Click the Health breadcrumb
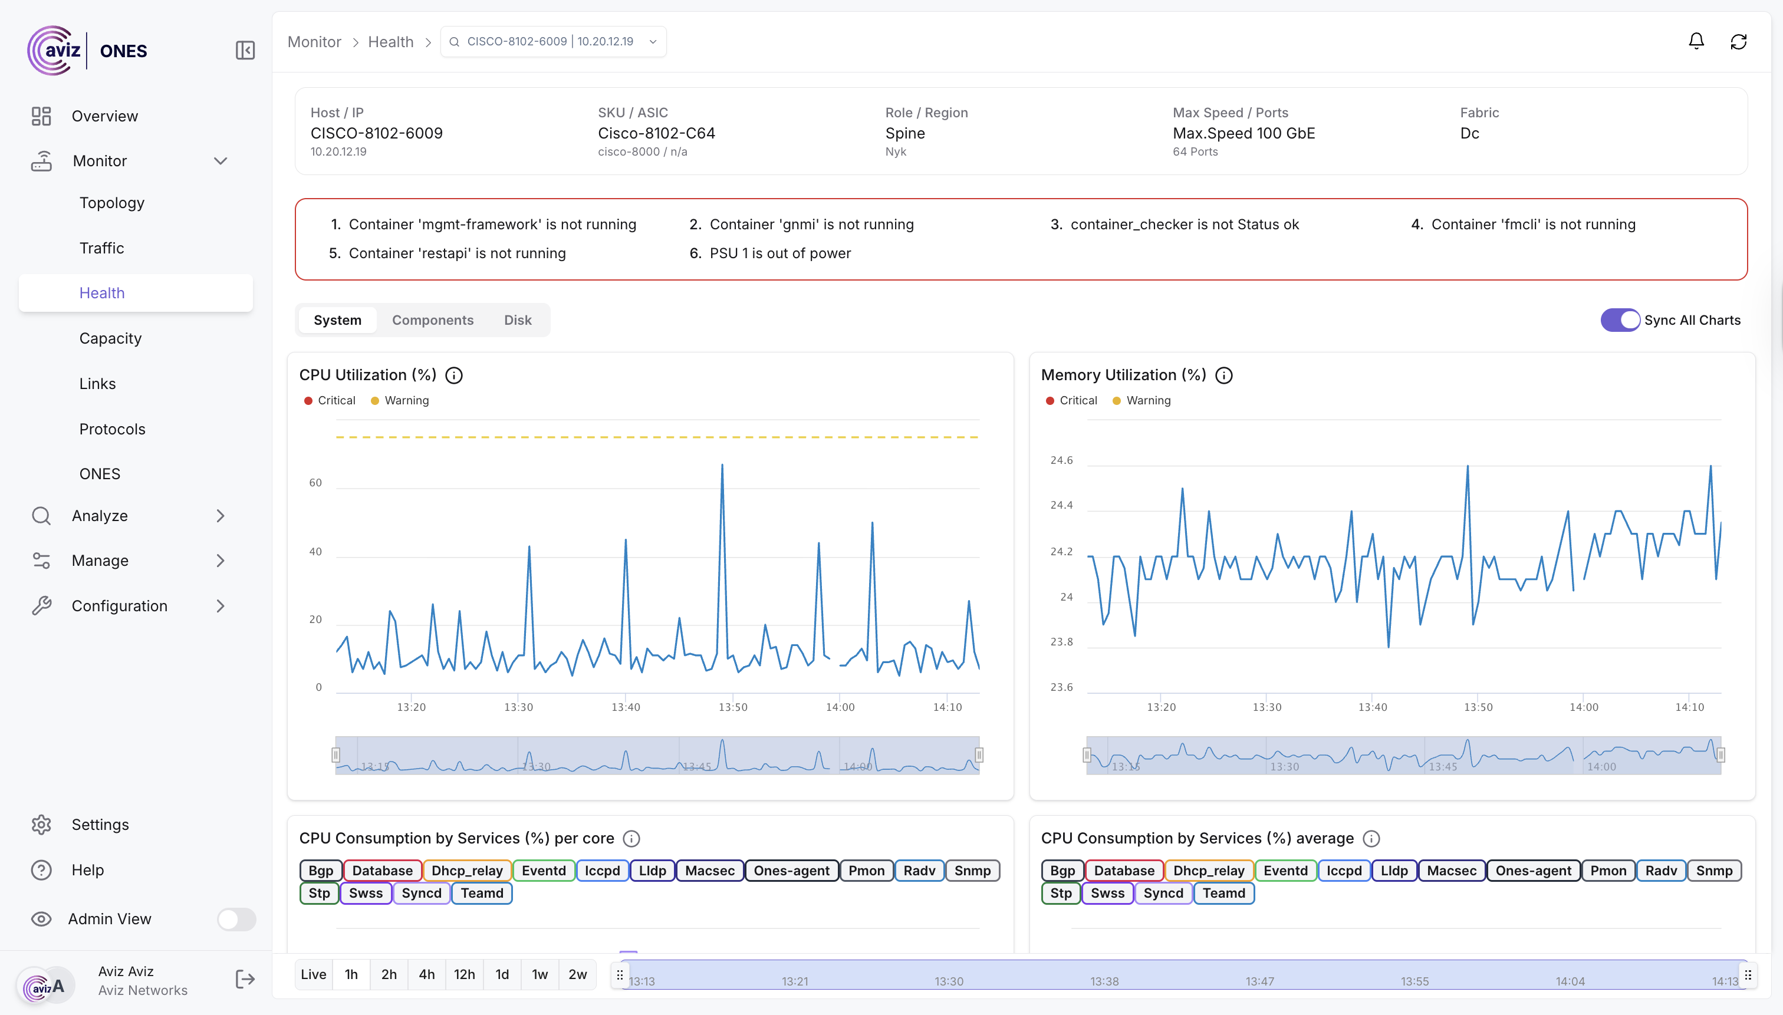This screenshot has width=1783, height=1015. tap(390, 42)
